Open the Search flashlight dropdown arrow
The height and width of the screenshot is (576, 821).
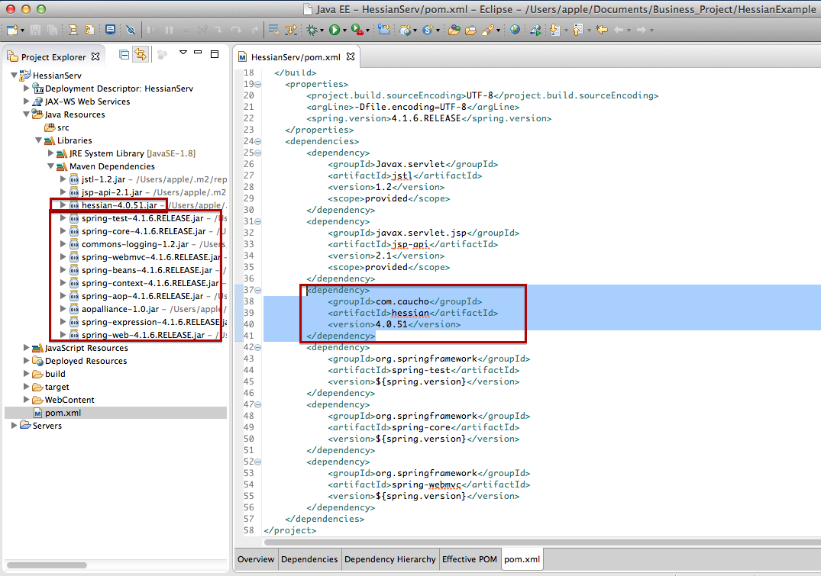[x=497, y=31]
